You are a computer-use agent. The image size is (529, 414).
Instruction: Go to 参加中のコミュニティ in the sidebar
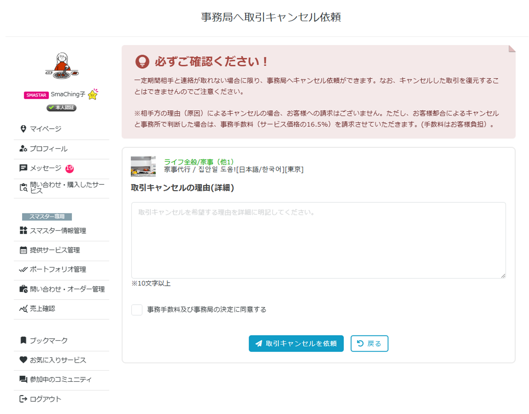pos(60,379)
